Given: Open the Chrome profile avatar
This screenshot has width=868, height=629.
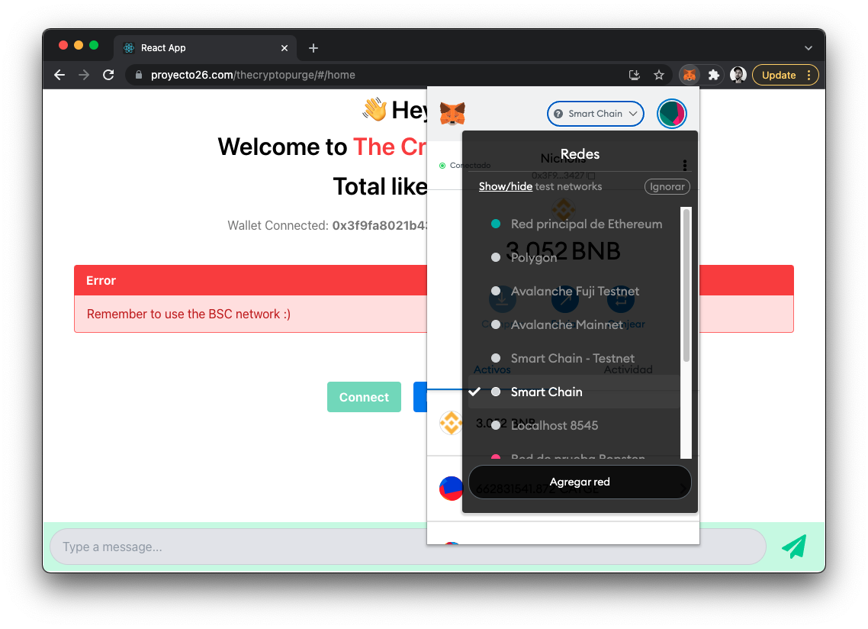Looking at the screenshot, I should pyautogui.click(x=738, y=75).
